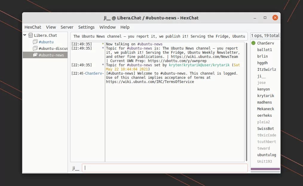Open the Help menu
The height and width of the screenshot is (186, 303).
tap(125, 27)
